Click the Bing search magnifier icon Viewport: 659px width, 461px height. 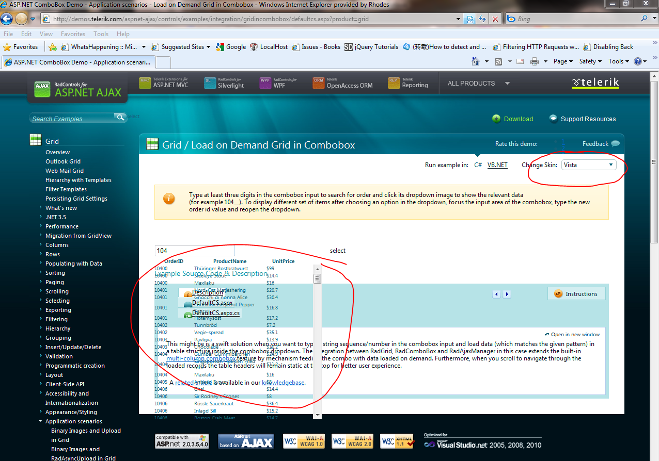pos(645,19)
